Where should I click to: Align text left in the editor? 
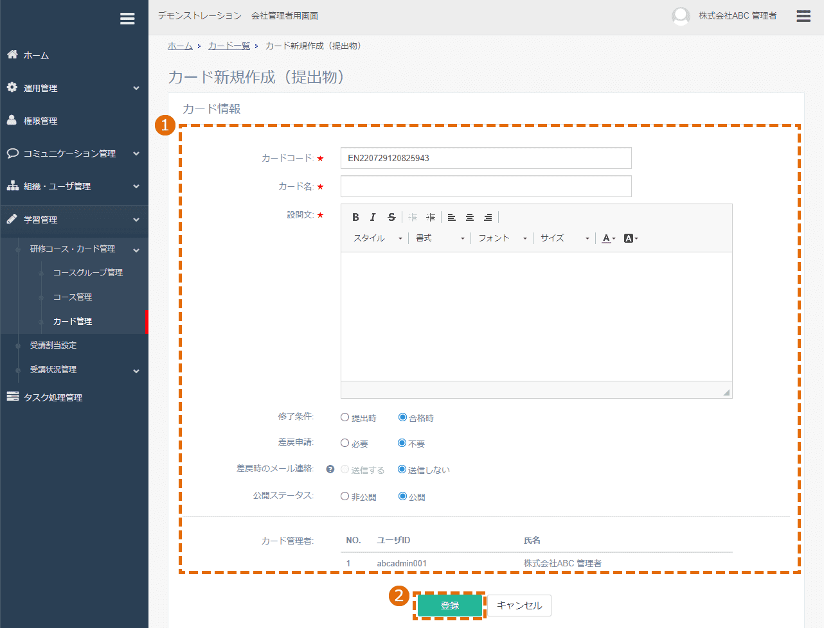(x=452, y=217)
